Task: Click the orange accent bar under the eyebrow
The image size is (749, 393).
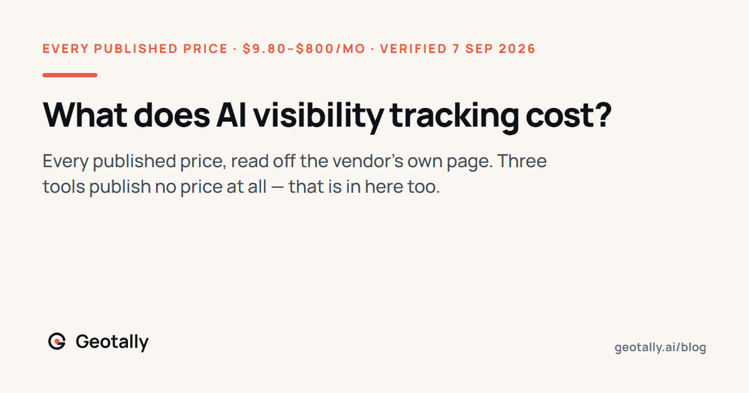Action: pos(70,75)
